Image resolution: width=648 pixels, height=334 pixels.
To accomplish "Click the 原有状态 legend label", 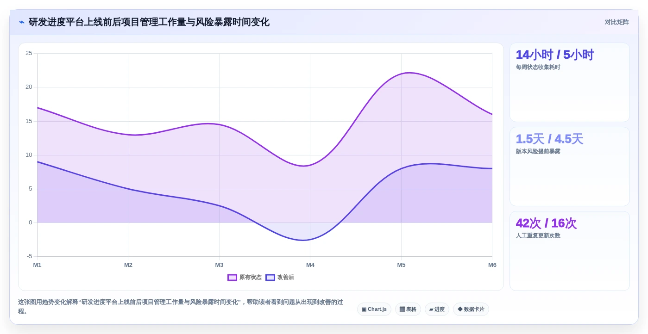I will coord(251,278).
